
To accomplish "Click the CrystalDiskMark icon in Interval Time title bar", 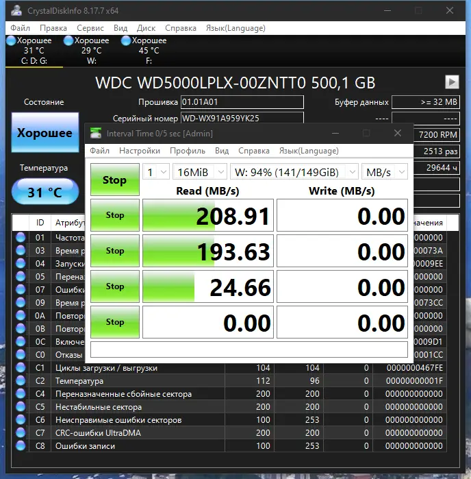I will point(96,133).
